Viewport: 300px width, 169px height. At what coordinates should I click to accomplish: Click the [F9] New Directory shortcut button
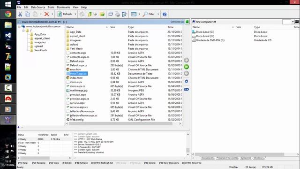tap(169, 163)
